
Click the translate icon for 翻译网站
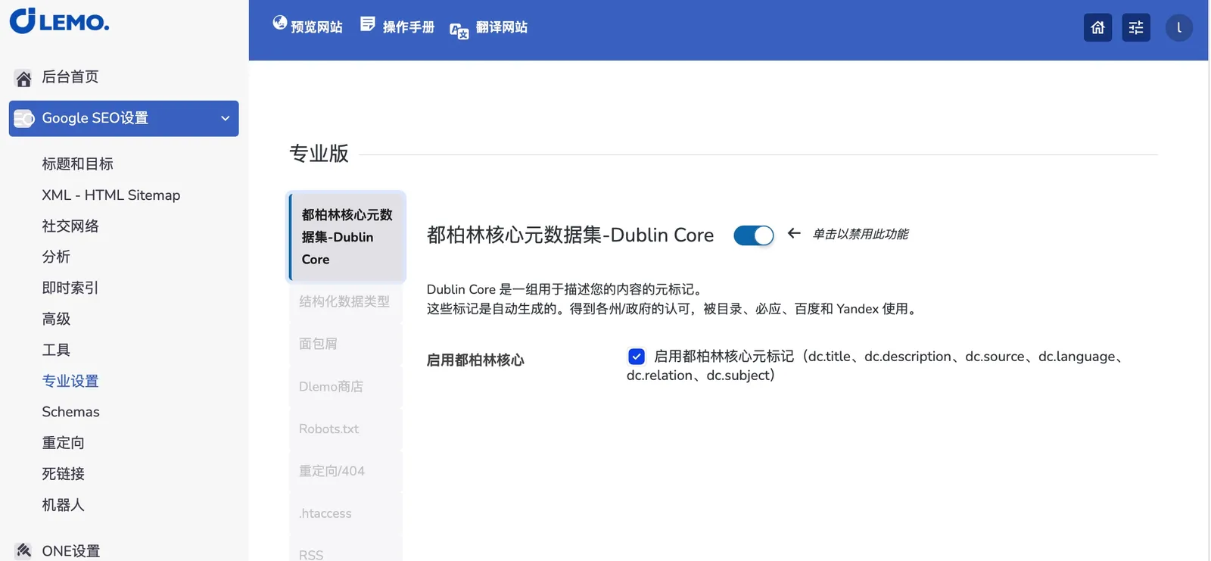pos(459,30)
